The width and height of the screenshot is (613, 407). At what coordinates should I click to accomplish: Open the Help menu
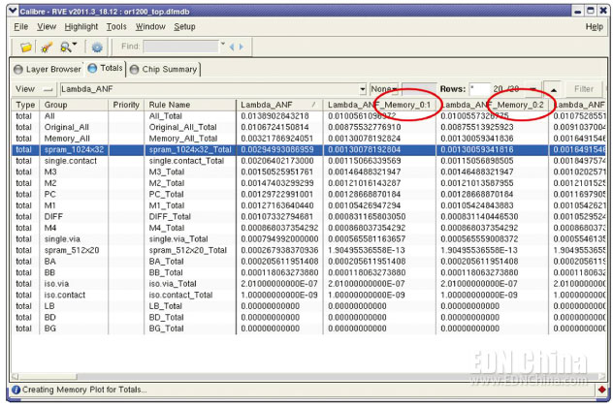point(595,26)
